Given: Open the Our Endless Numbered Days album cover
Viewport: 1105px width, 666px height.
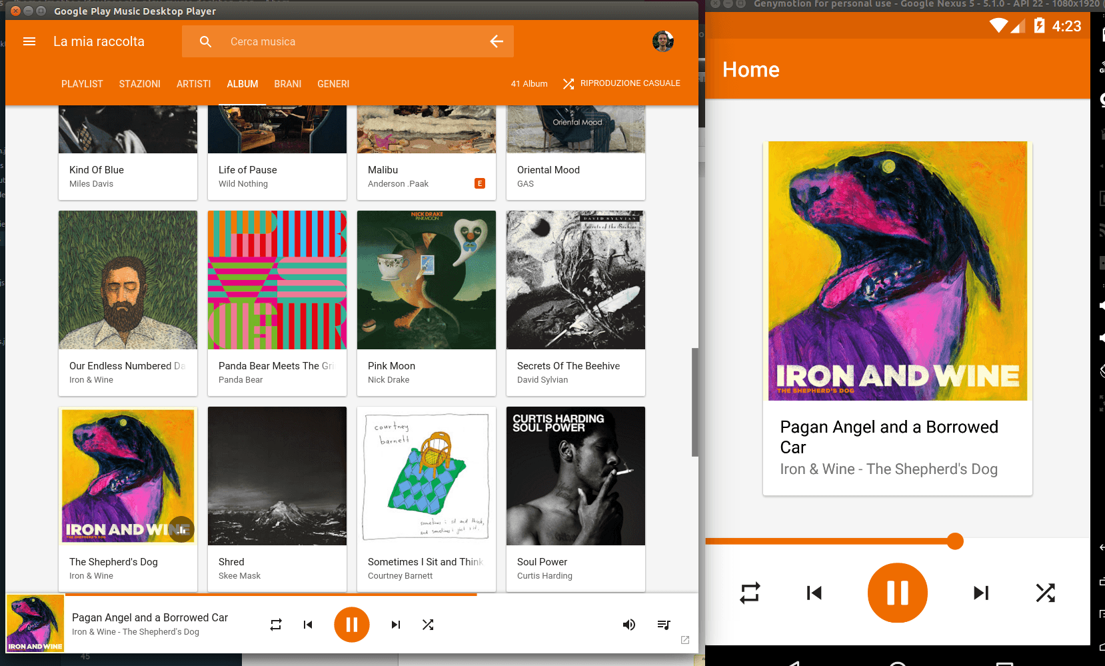Looking at the screenshot, I should tap(128, 280).
